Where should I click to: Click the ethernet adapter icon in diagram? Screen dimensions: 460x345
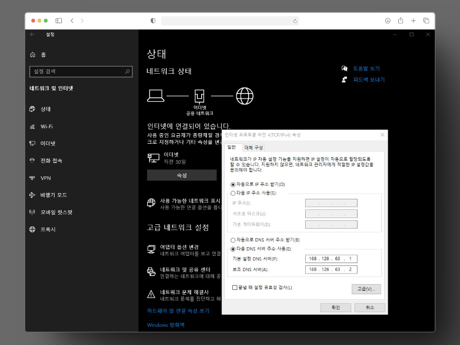tap(199, 96)
